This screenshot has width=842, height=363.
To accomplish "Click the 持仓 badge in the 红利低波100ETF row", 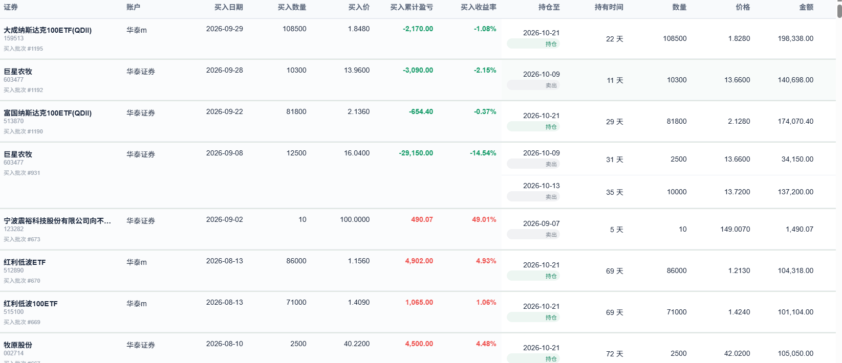I will [x=533, y=317].
